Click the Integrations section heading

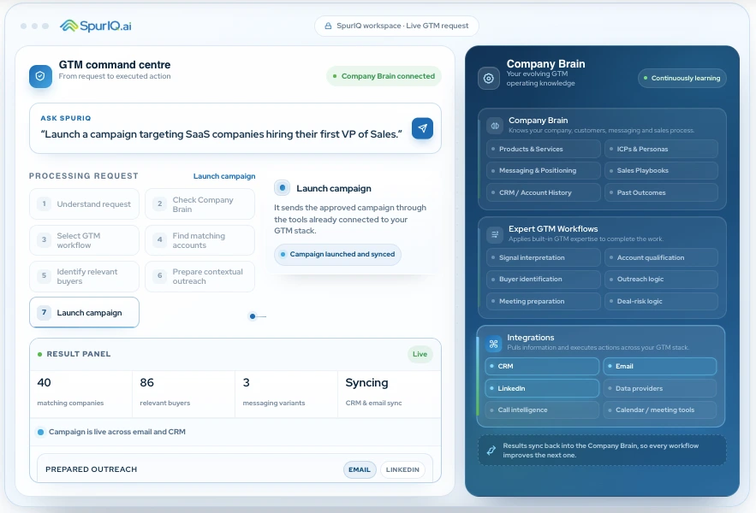530,338
